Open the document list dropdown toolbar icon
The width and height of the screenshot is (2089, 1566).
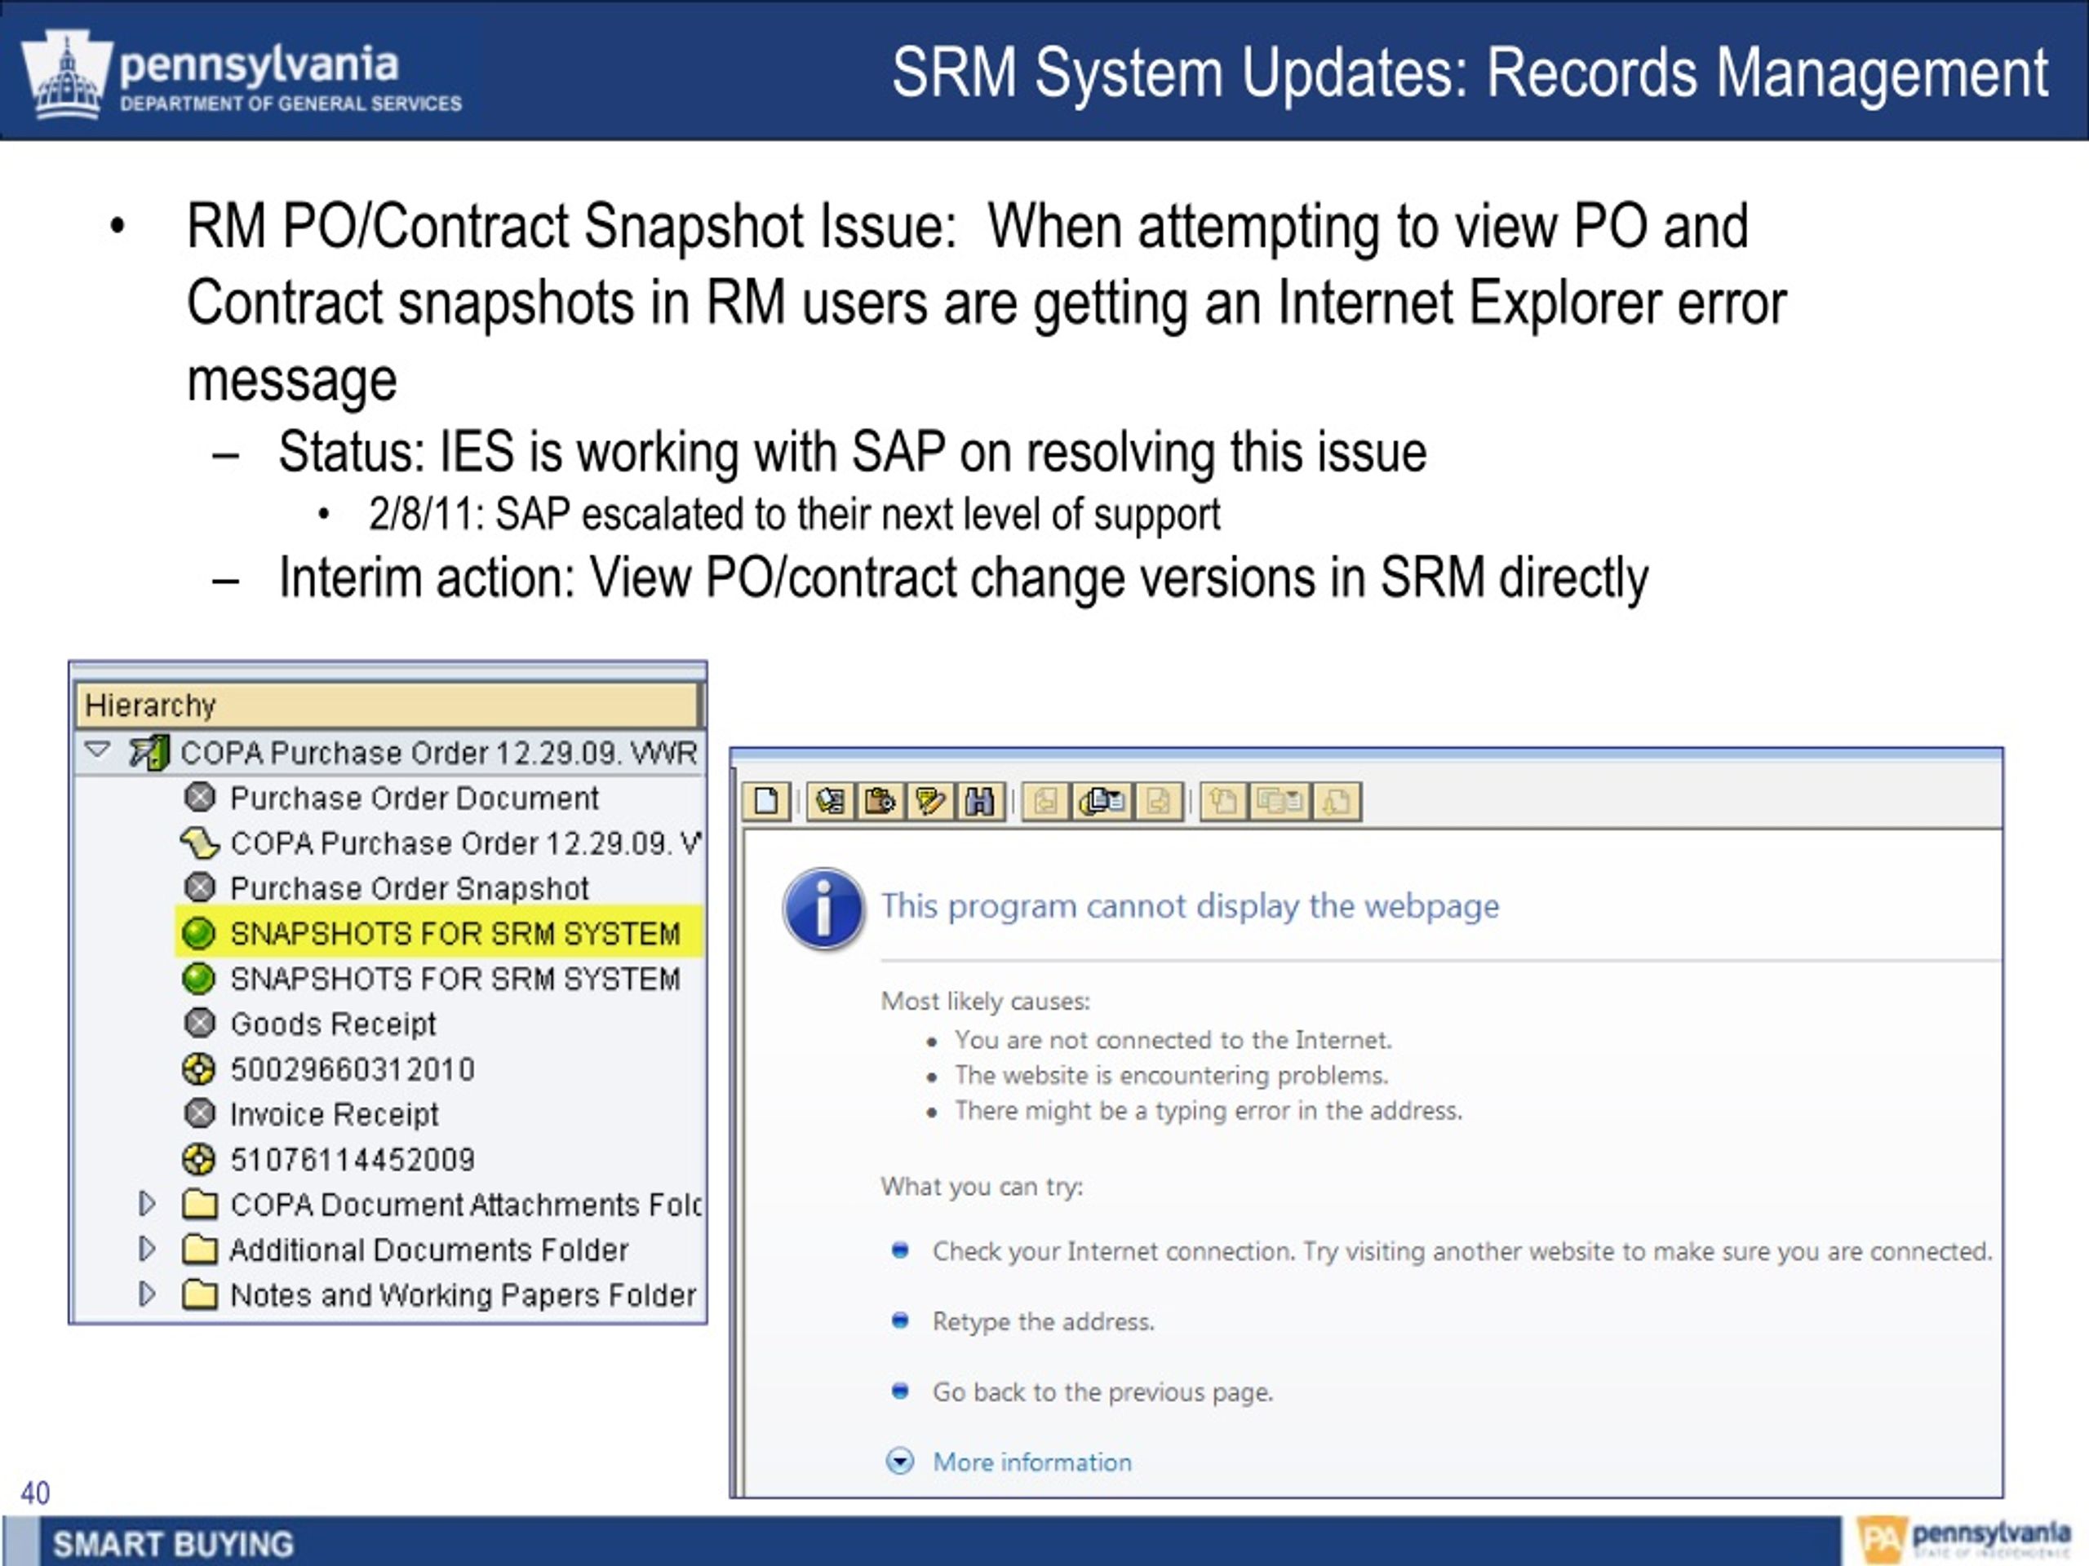click(1102, 802)
